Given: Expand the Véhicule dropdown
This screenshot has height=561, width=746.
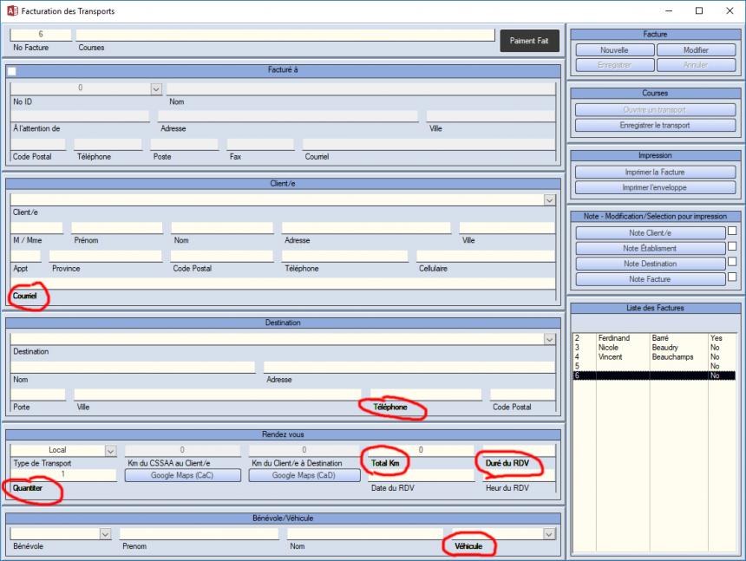Looking at the screenshot, I should tap(549, 534).
